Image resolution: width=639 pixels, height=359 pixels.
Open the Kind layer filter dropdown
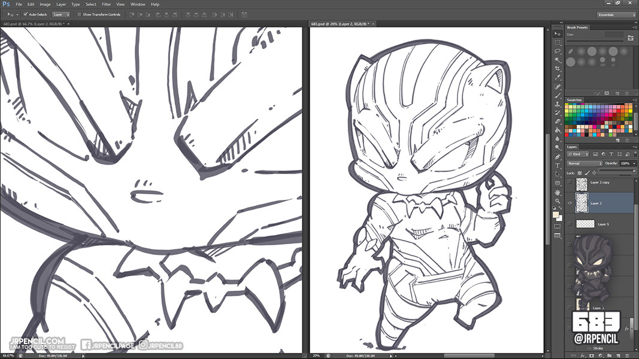coord(578,154)
